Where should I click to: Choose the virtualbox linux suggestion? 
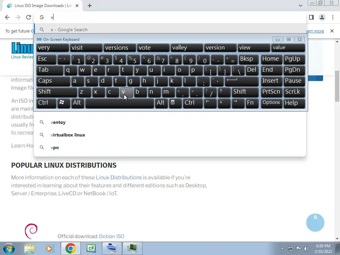click(x=170, y=135)
